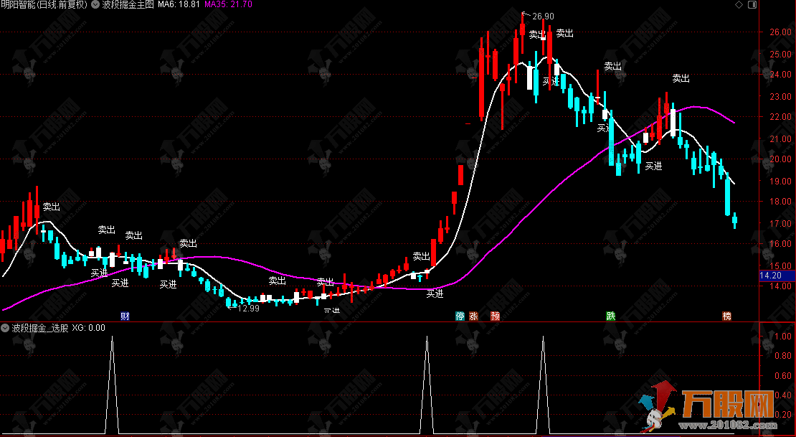Open dropdown next to 波段掘金主图

(95, 5)
